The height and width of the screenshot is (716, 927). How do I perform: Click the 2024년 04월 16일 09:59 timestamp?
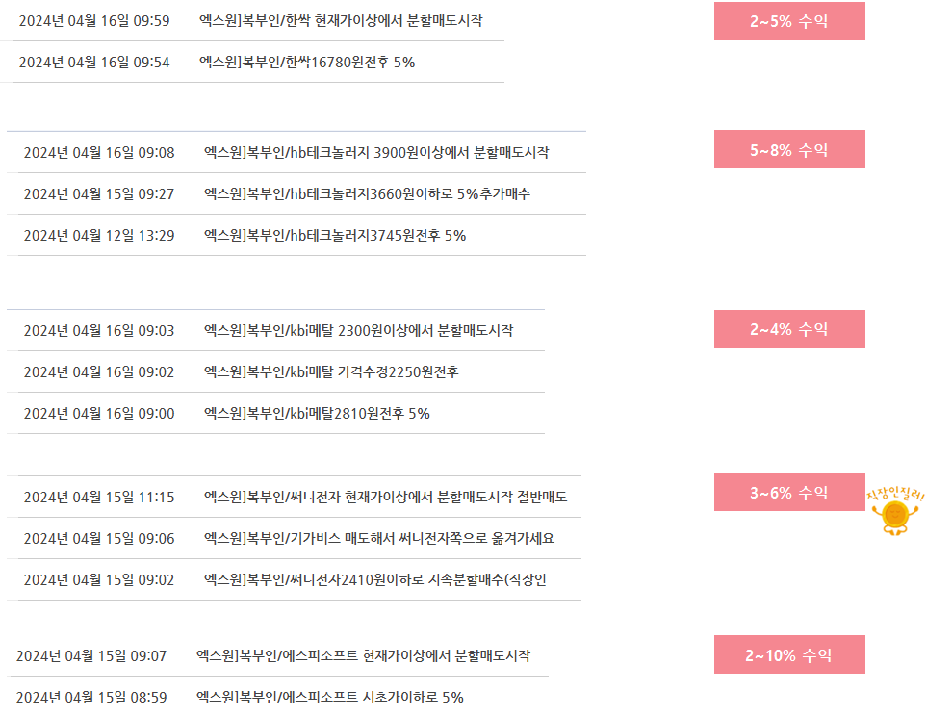94,21
